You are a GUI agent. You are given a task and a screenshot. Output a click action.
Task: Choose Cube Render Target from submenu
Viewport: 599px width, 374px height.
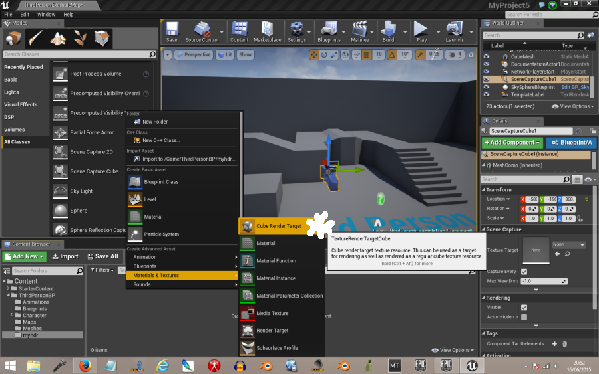point(282,226)
